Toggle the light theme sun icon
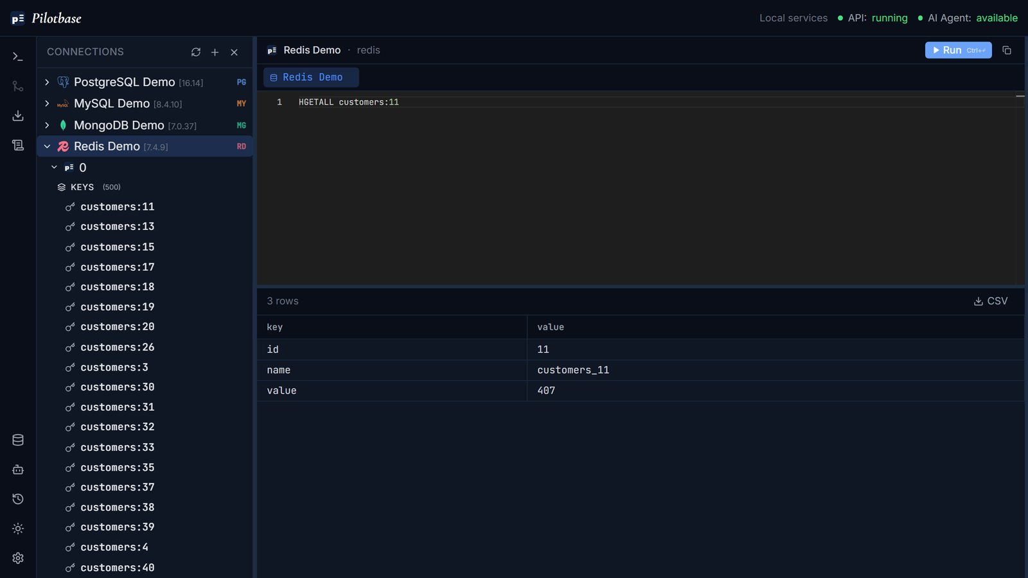1028x578 pixels. [18, 529]
